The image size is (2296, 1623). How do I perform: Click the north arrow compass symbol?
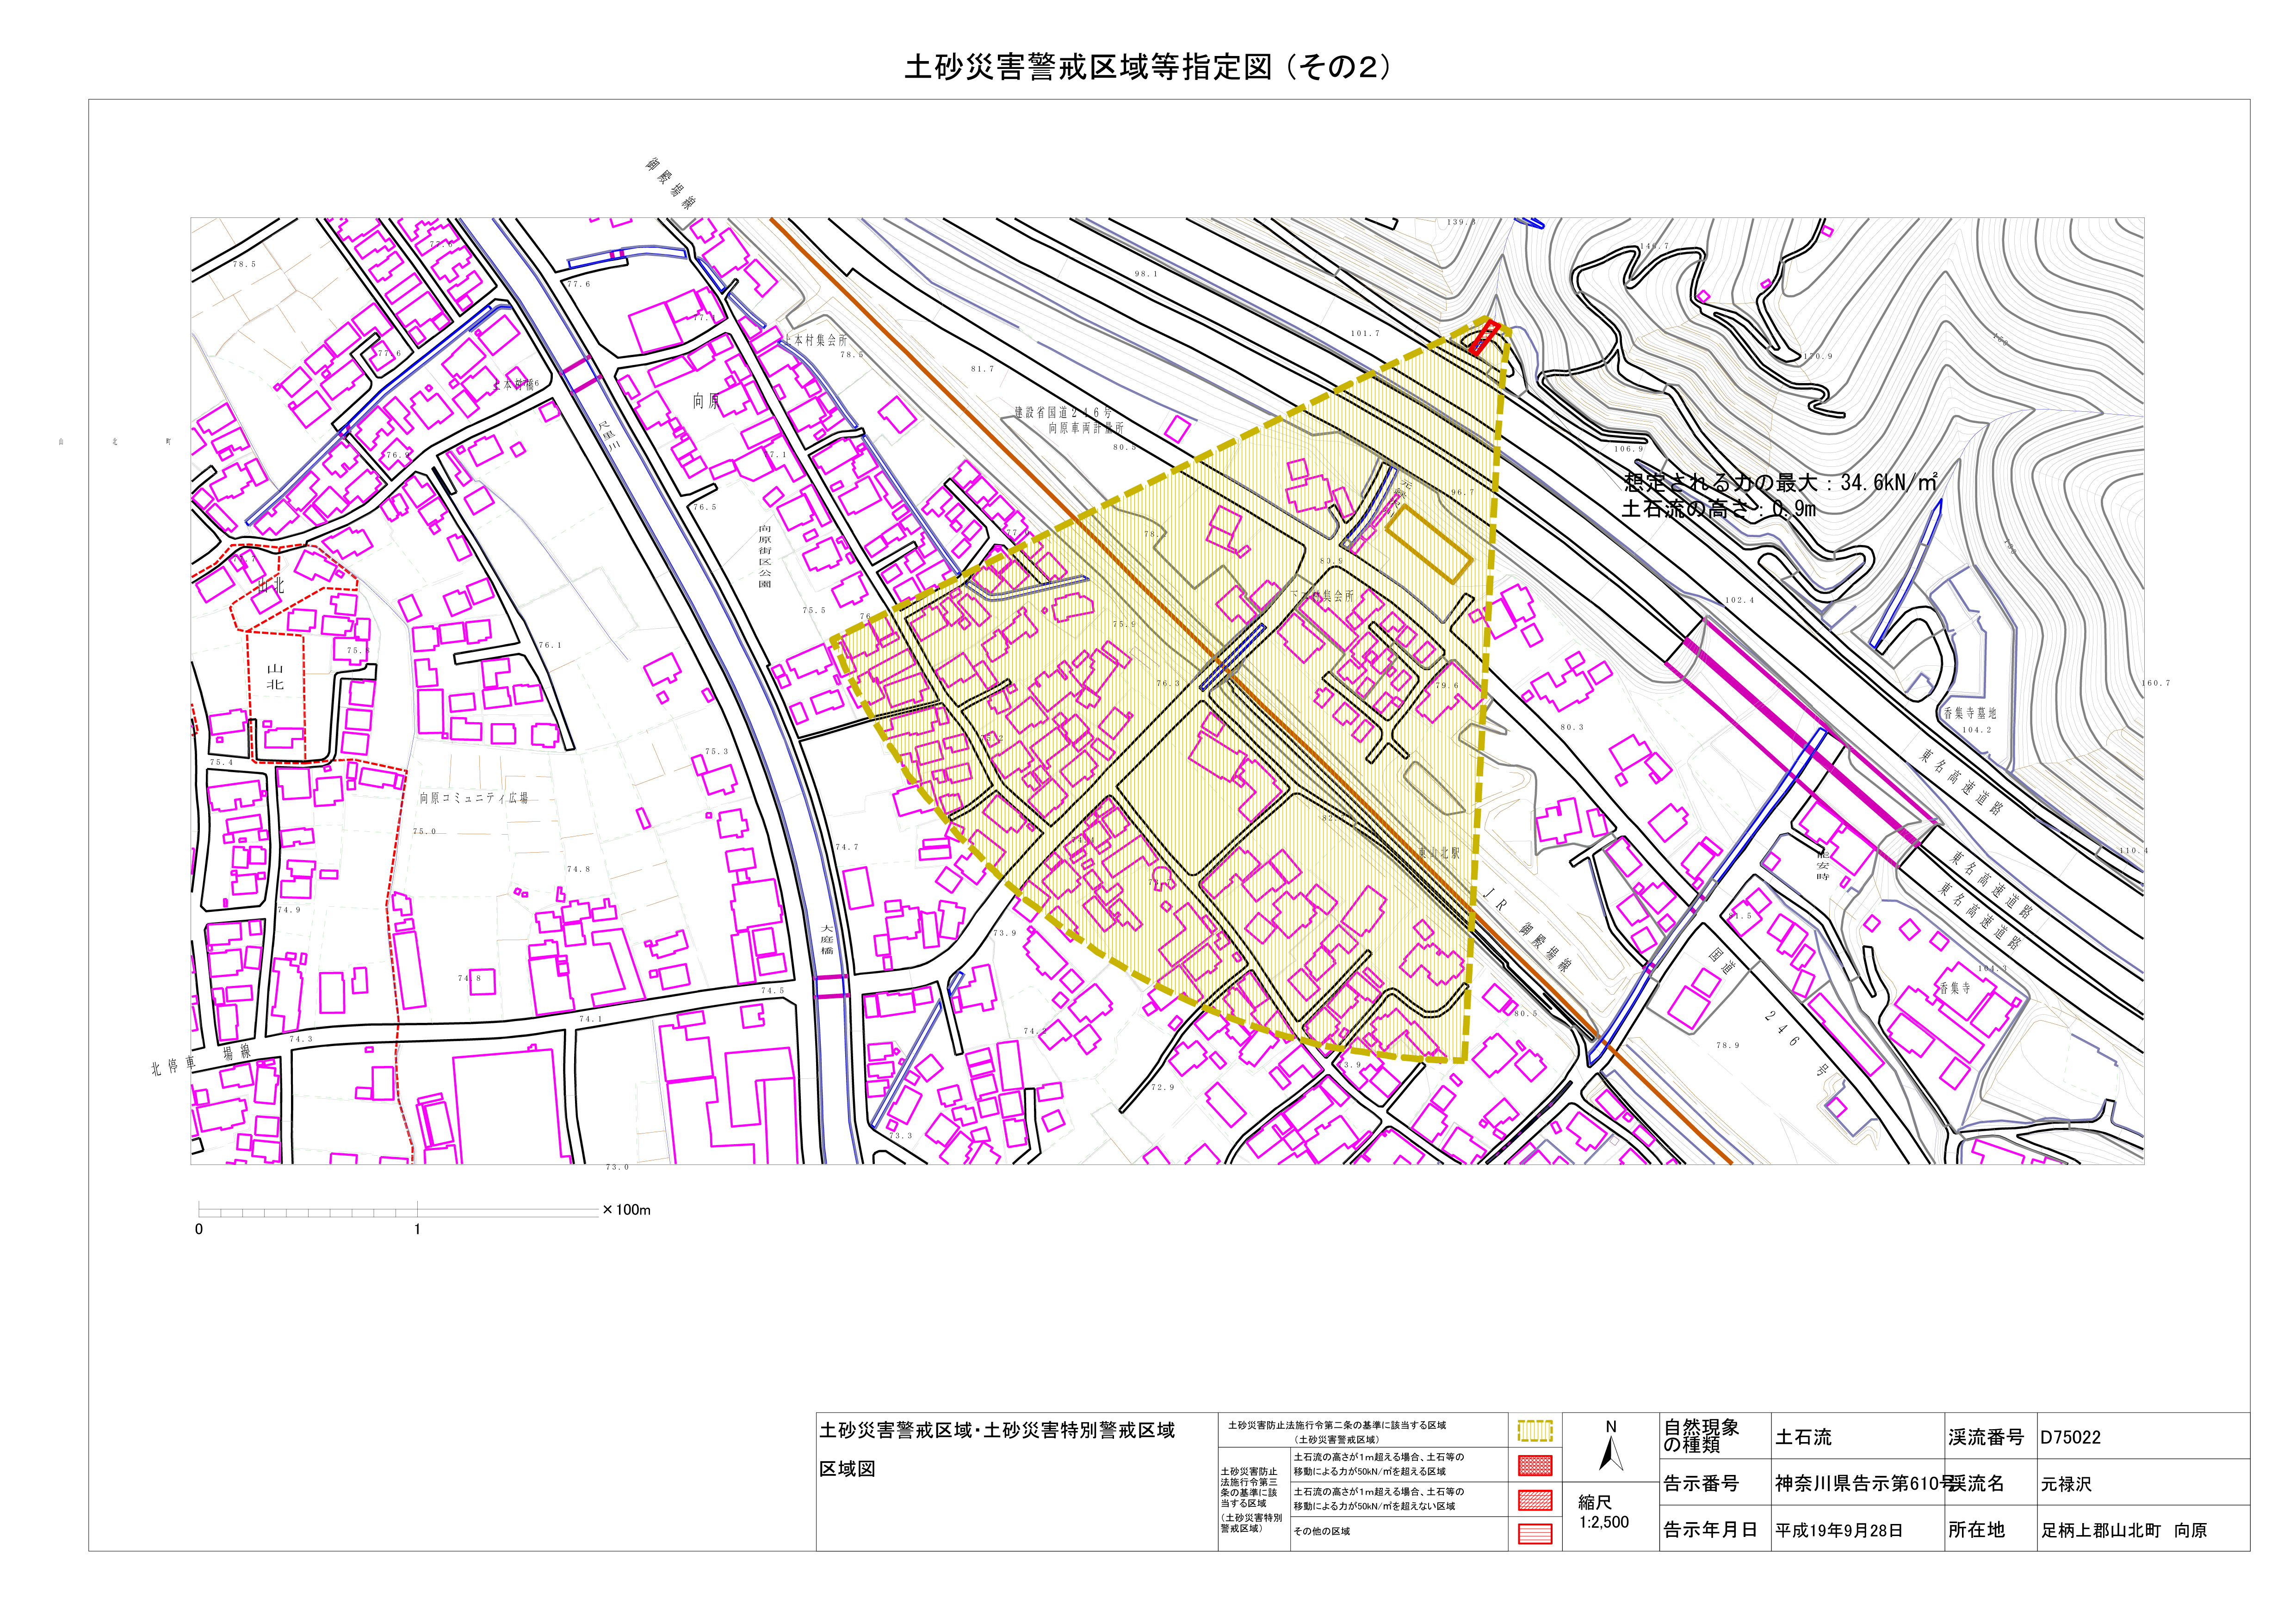tap(1610, 1451)
